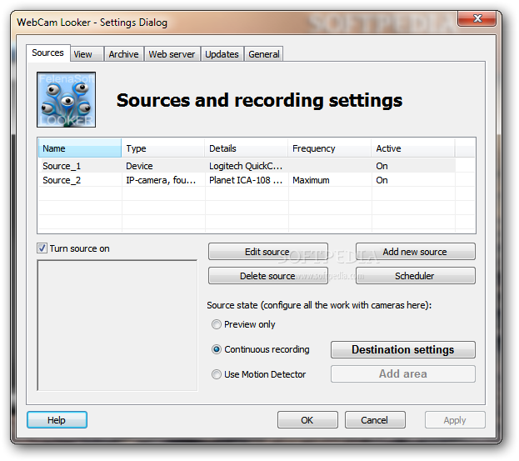The height and width of the screenshot is (461, 519).
Task: Confirm with the OK button
Action: click(307, 420)
